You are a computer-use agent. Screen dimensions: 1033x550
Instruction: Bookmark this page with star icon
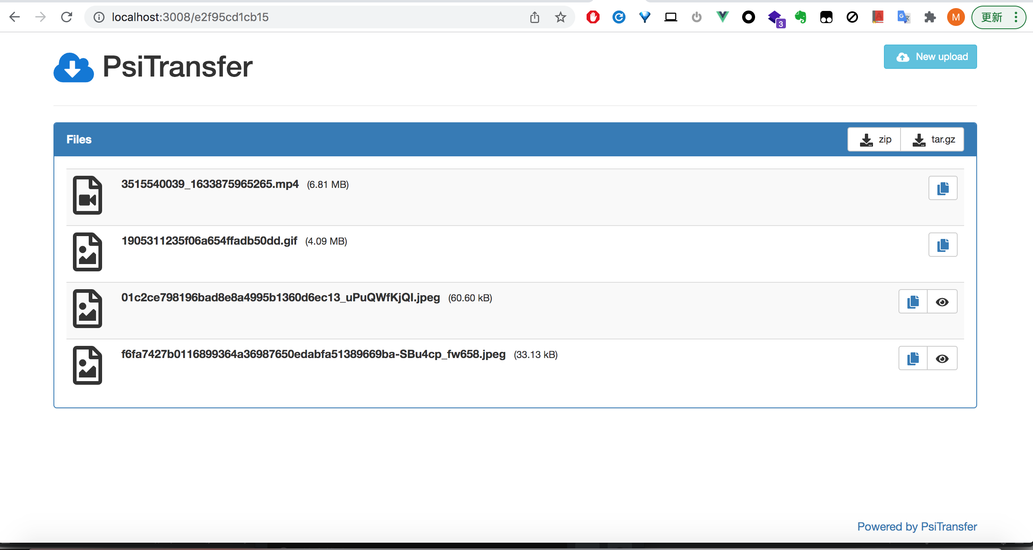click(x=561, y=17)
